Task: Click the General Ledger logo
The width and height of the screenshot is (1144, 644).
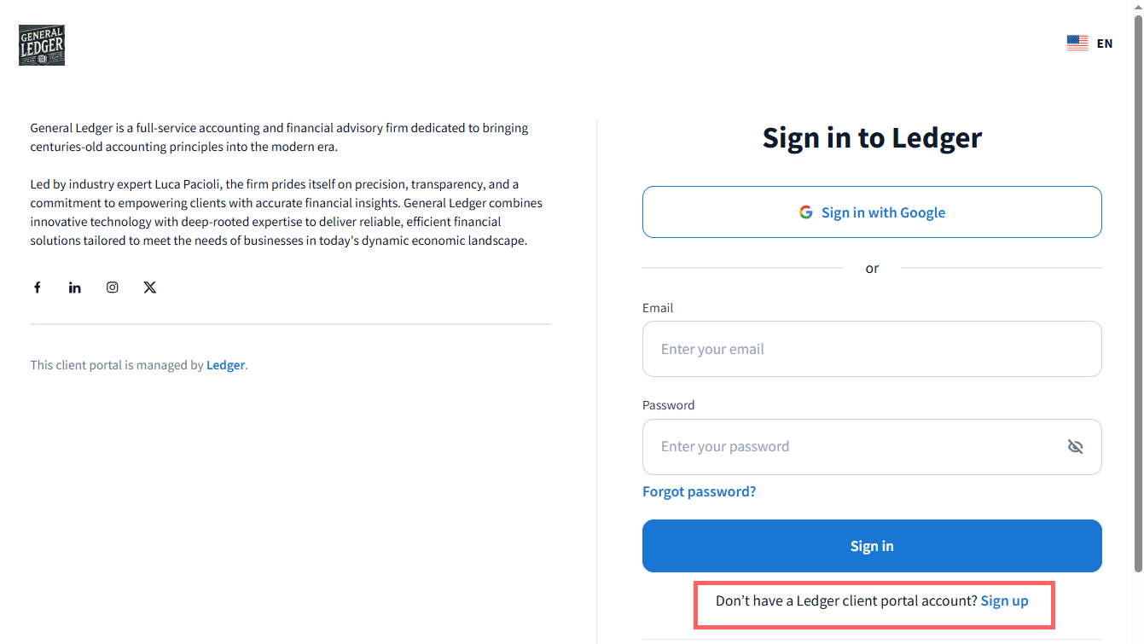Action: pos(42,45)
